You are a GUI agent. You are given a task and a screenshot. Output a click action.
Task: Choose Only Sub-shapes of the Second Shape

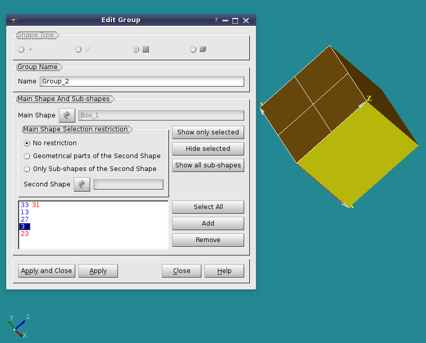click(x=90, y=169)
